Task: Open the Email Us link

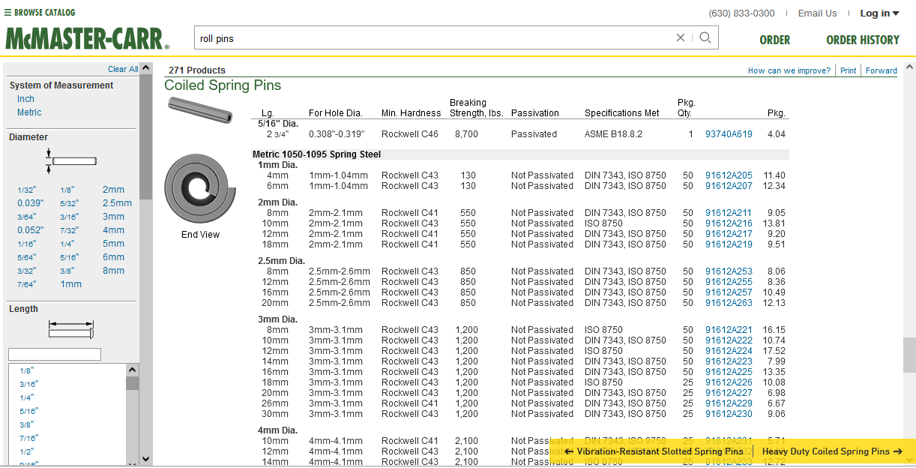Action: pyautogui.click(x=817, y=13)
